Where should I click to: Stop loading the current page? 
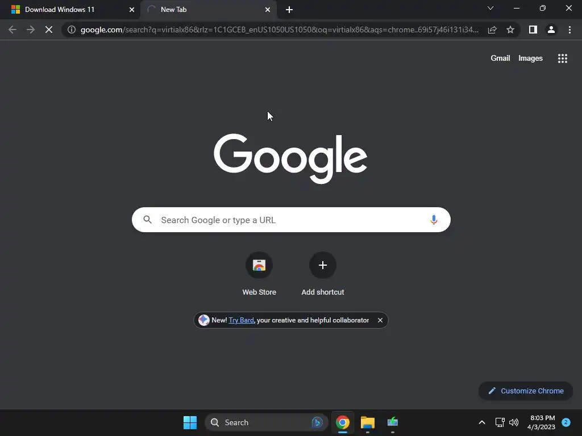click(49, 30)
